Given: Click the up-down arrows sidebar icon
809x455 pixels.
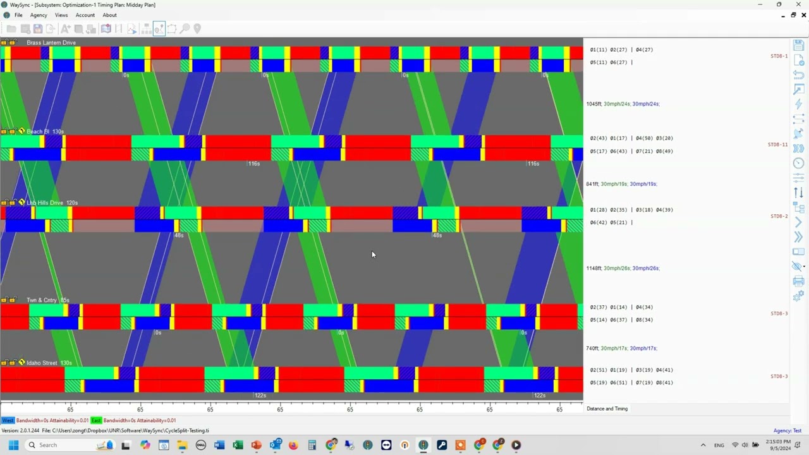Looking at the screenshot, I should coord(799,193).
